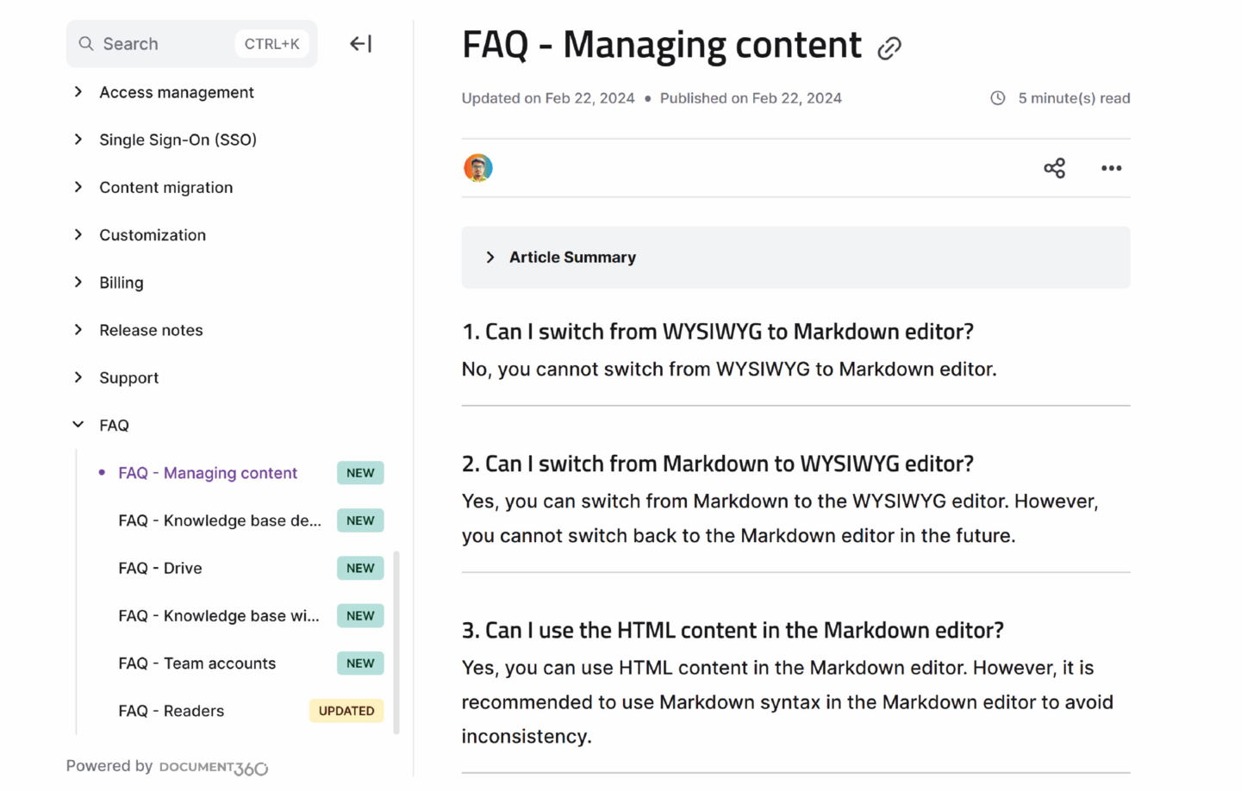The height and width of the screenshot is (791, 1241).
Task: Click the clock read-time icon
Action: [997, 98]
